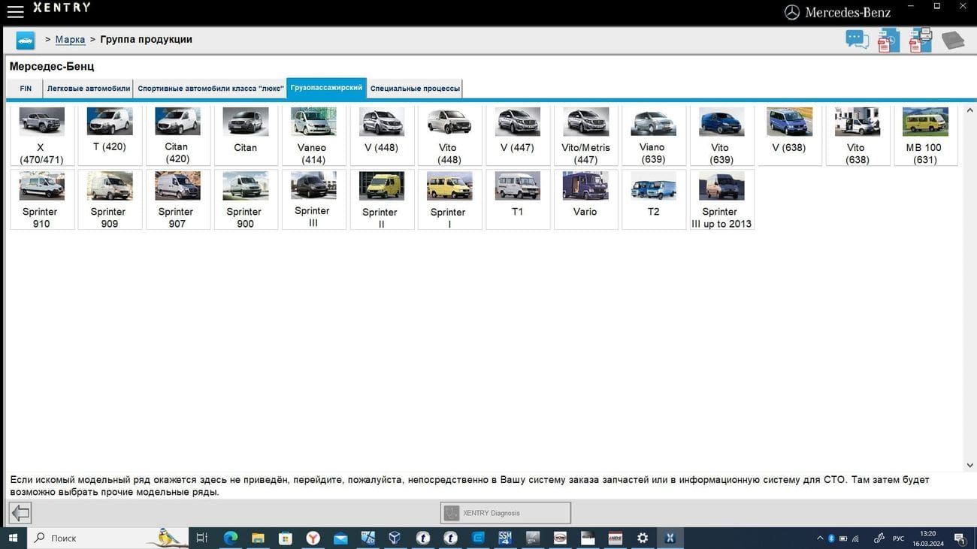Click the back arrow button
Screen dimensions: 977x549
tap(20, 513)
